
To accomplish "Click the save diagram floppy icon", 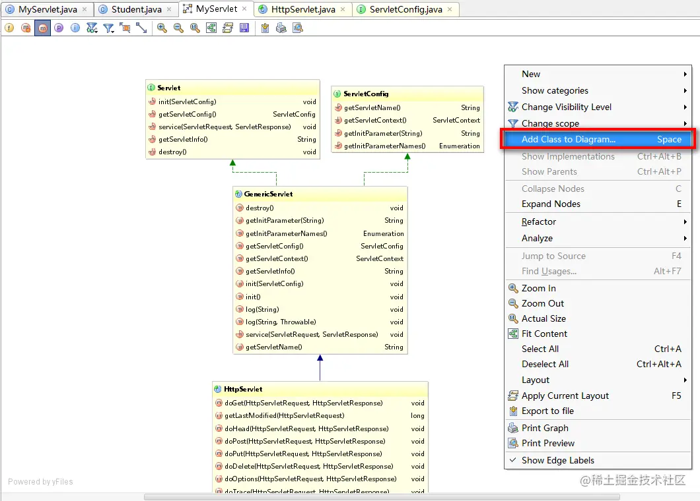I will point(244,28).
